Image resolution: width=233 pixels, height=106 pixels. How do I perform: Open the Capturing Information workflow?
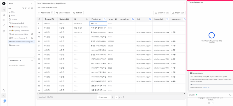21,31
